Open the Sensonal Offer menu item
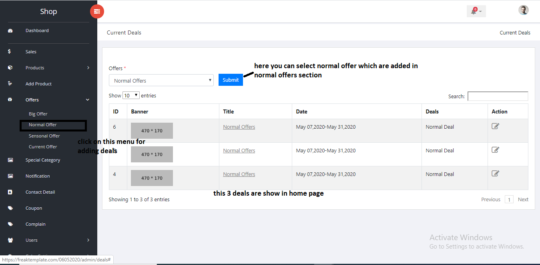Screen dimensions: 540x265 44,136
